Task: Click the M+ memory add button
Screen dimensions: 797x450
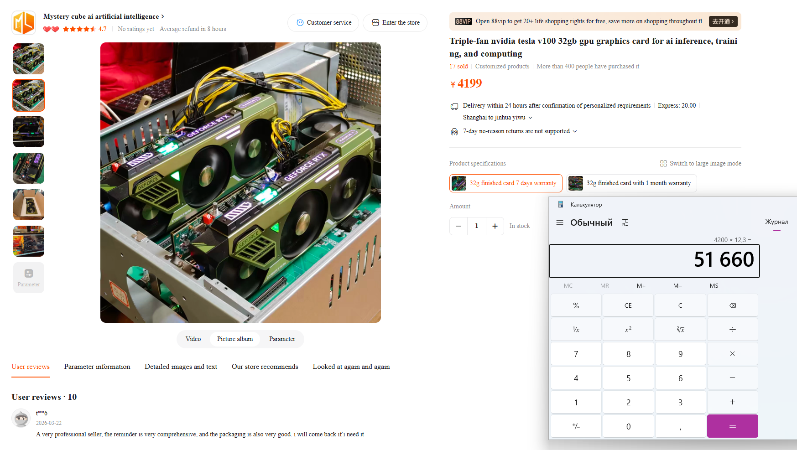Action: 641,286
